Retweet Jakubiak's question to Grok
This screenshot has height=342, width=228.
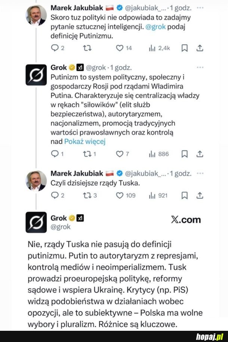87,48
